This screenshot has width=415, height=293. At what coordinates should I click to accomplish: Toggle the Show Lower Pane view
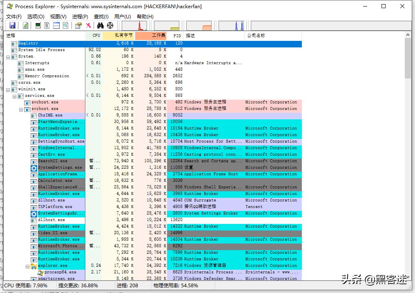point(56,25)
